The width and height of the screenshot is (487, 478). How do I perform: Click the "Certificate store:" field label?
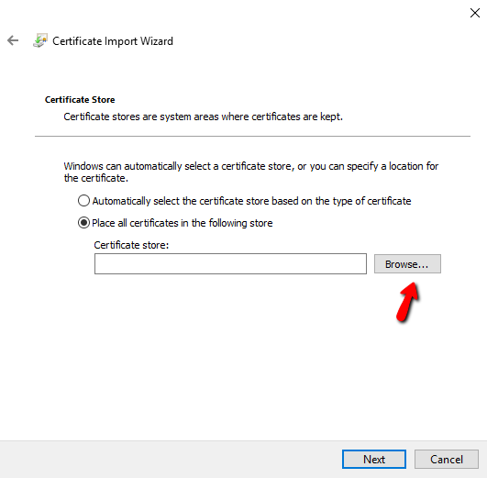coord(131,245)
